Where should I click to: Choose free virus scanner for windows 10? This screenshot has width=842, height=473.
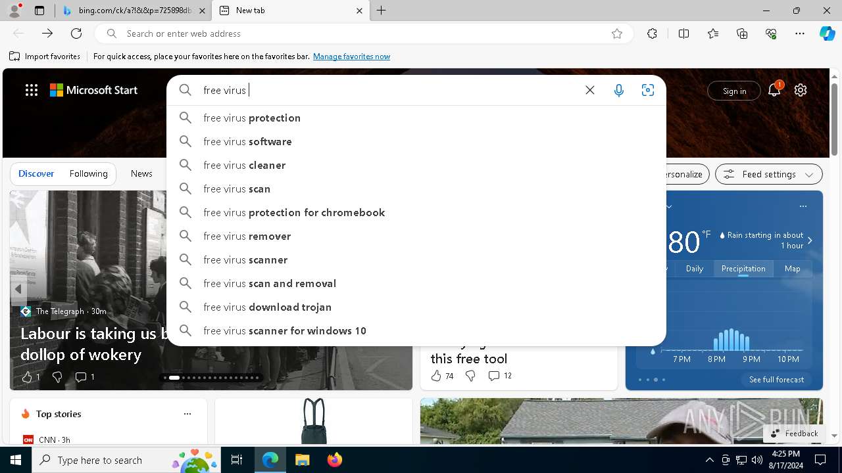coord(416,330)
